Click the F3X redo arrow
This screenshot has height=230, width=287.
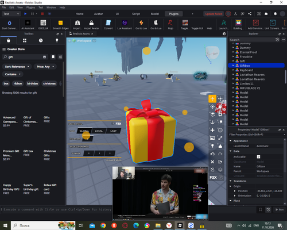point(220,154)
